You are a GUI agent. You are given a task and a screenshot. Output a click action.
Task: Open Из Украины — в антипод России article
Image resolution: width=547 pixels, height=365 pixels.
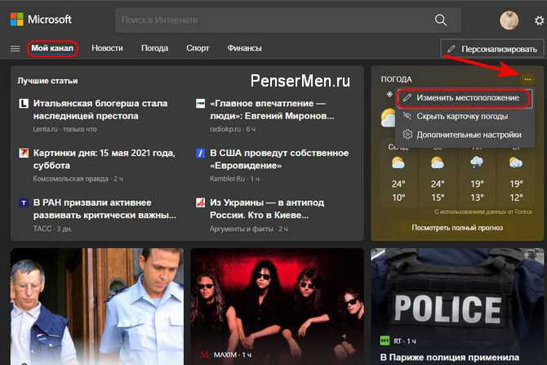coord(267,209)
